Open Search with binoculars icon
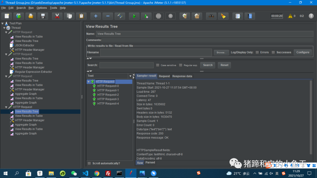Screen dimensions: 317x178 click(211, 16)
